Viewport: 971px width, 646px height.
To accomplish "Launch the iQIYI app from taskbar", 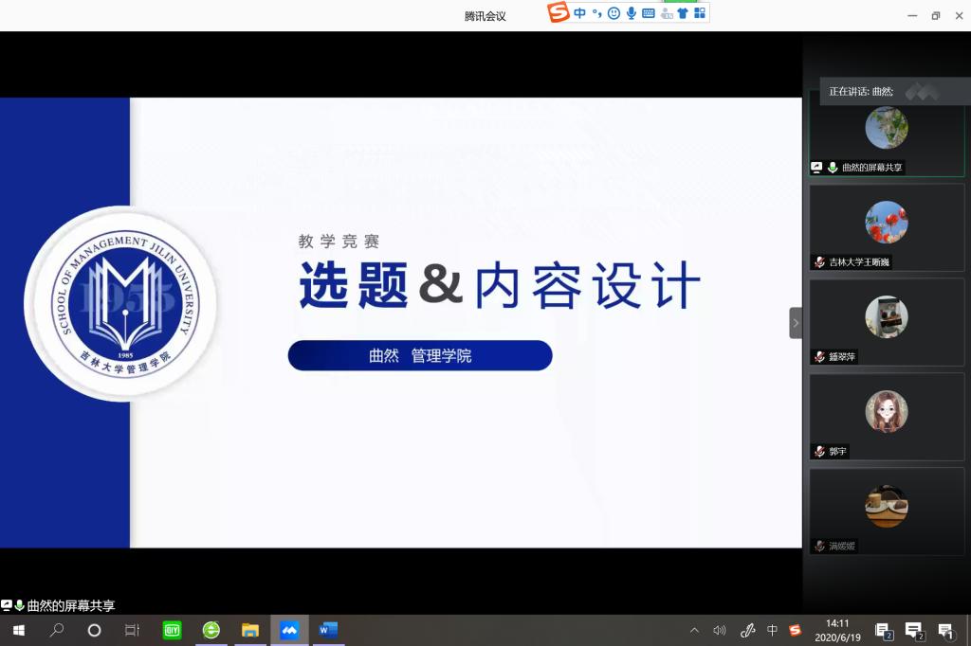I will [172, 630].
